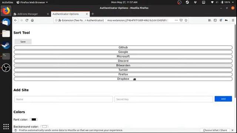
Task: Open the Firefox home page icon
Action: 32,20
